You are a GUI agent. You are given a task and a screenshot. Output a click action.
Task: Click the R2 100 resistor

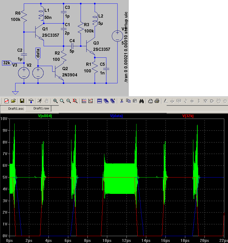pos(63,57)
